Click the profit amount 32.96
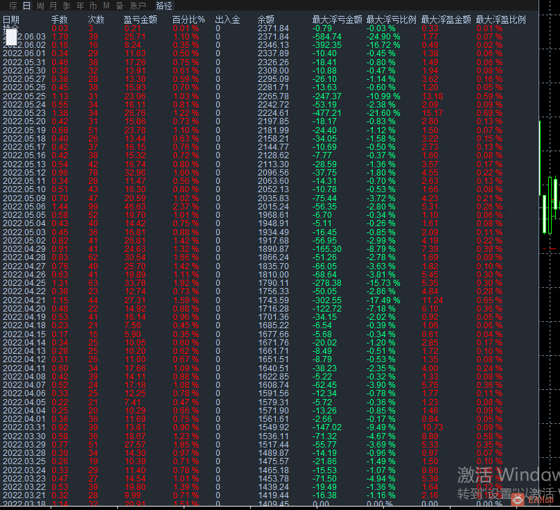Viewport: 560px width, 510px height. 135,173
